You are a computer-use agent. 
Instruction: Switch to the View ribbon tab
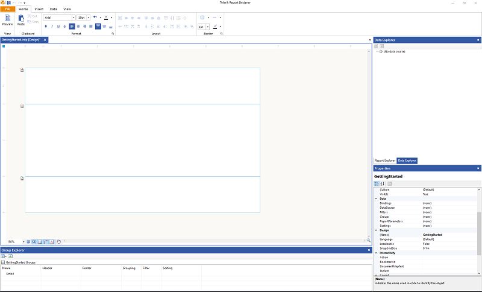67,9
